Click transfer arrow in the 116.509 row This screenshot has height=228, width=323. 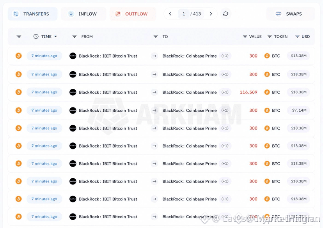pos(154,92)
